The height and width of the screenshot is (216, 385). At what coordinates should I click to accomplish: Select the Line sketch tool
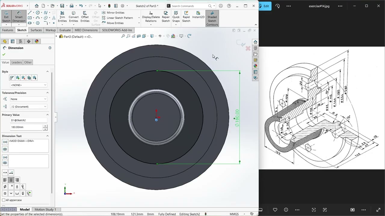coord(29,13)
